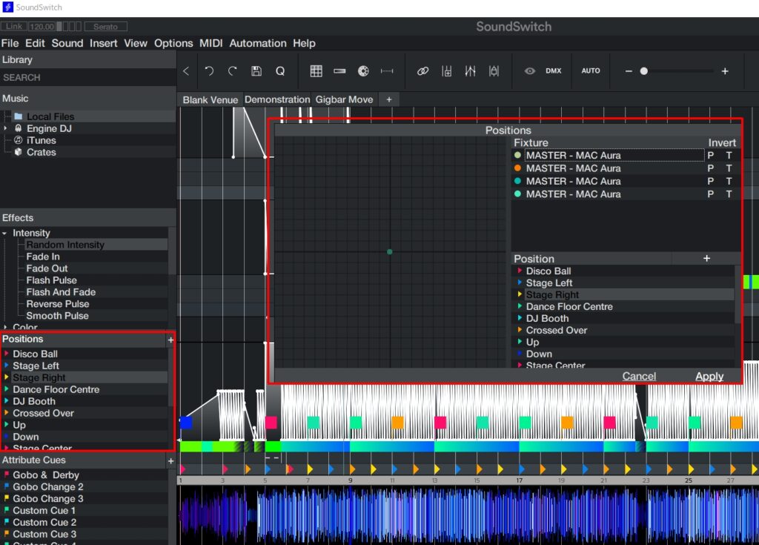
Task: Open the MIDI menu
Action: coord(211,43)
